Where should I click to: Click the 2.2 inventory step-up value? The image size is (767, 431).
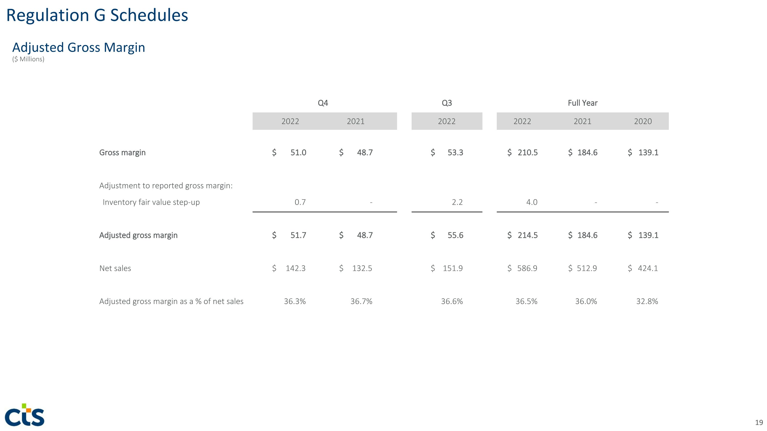(457, 202)
